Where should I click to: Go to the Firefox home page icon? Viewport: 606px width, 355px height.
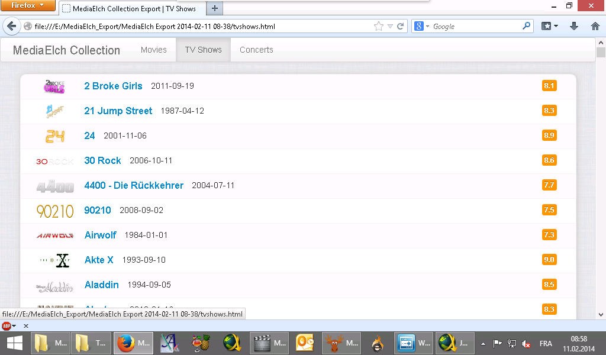[595, 26]
